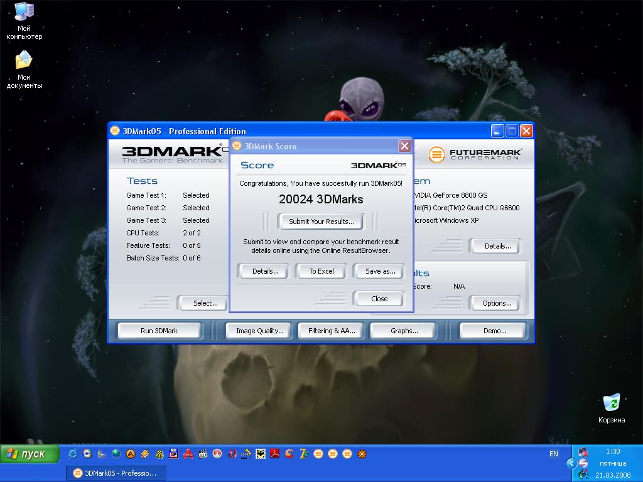The width and height of the screenshot is (643, 482).
Task: Click the Game Test 1 label
Action: tap(146, 195)
